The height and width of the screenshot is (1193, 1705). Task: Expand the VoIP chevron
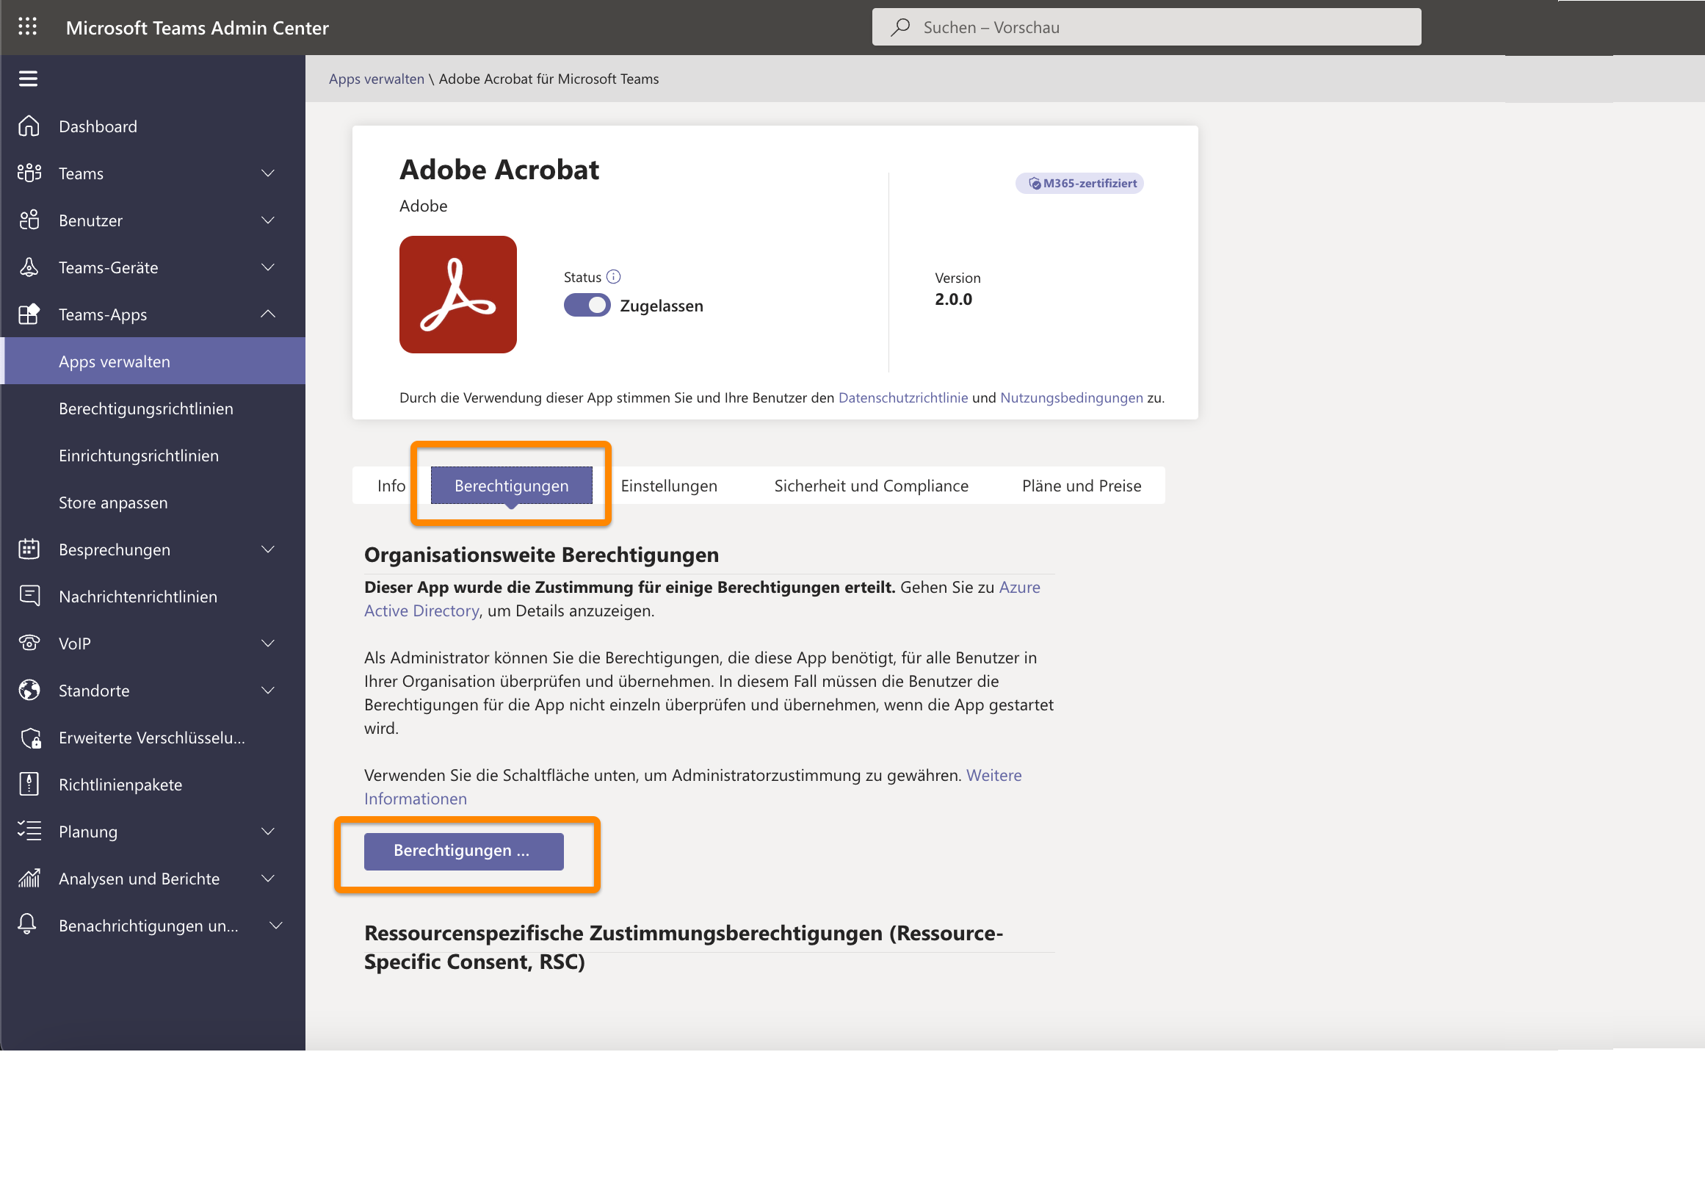268,644
